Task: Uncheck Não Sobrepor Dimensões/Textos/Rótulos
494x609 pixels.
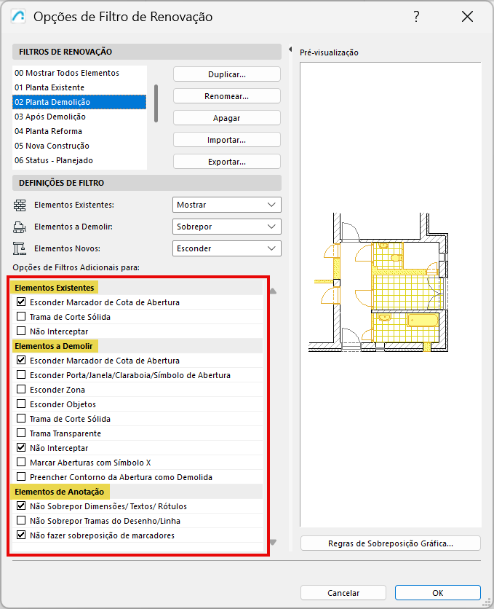Action: coord(21,506)
